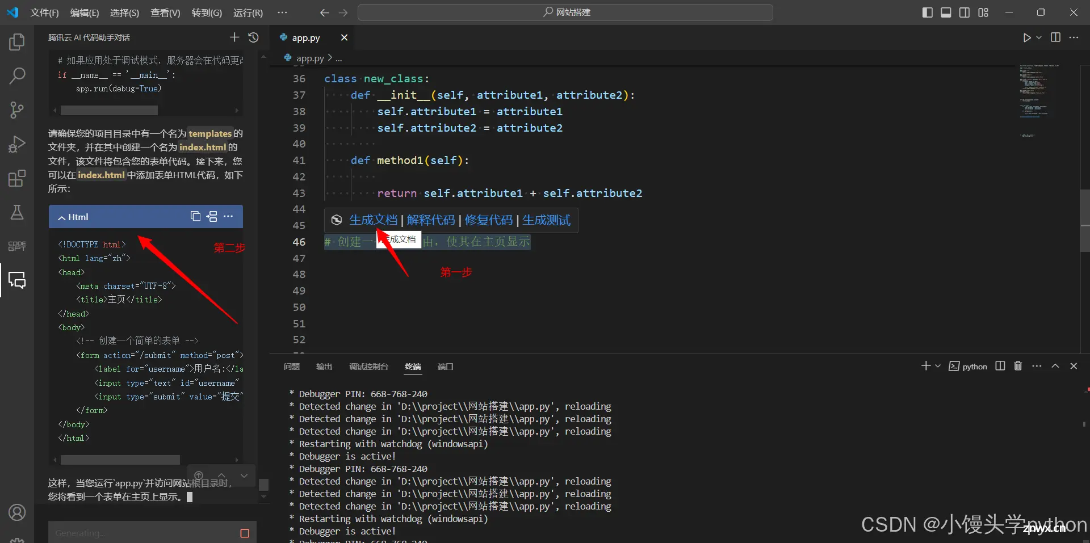1090x543 pixels.
Task: Click 解释代码 code lens link
Action: (x=431, y=220)
